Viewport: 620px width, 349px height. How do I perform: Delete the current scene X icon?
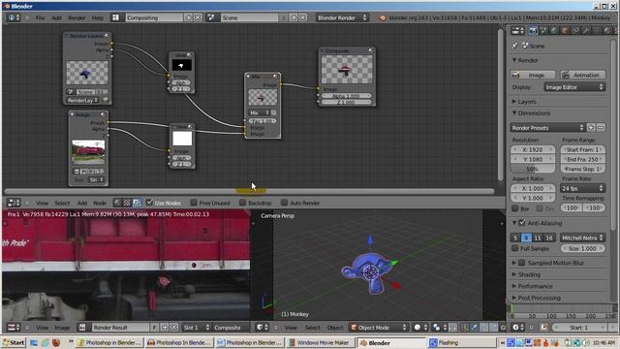[302, 17]
